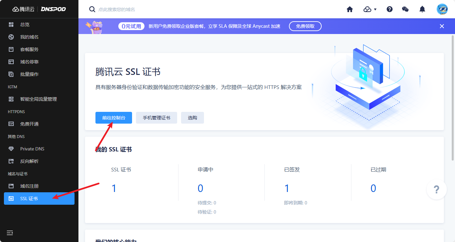Click the 选购 button
This screenshot has width=455, height=242.
pyautogui.click(x=193, y=118)
